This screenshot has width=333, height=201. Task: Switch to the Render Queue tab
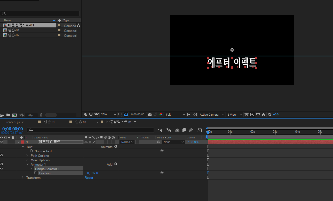click(15, 122)
